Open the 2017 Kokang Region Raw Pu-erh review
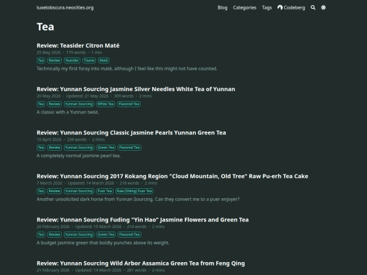The height and width of the screenshot is (275, 367). pyautogui.click(x=172, y=176)
